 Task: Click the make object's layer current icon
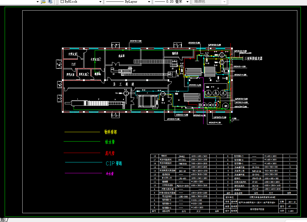(43, 2)
